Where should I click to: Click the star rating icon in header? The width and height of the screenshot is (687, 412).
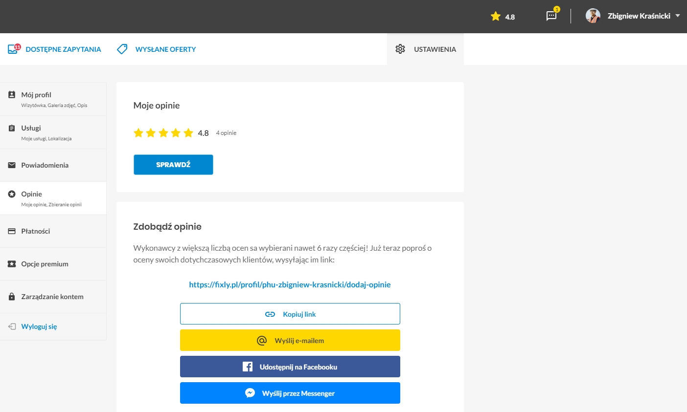495,17
